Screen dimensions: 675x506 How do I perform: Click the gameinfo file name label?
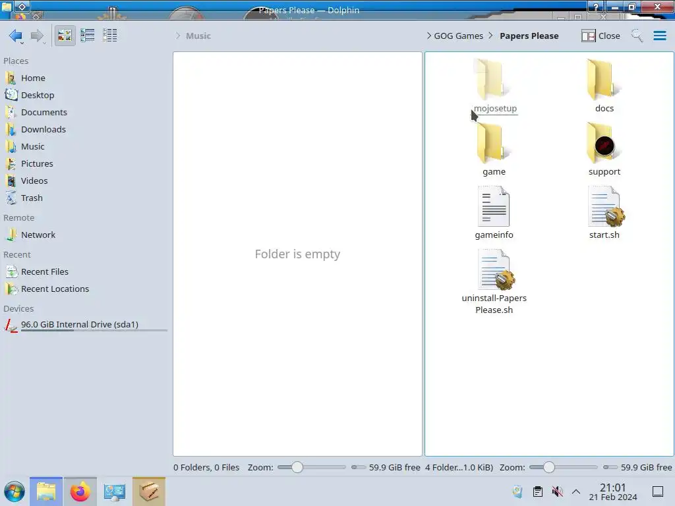tap(494, 235)
